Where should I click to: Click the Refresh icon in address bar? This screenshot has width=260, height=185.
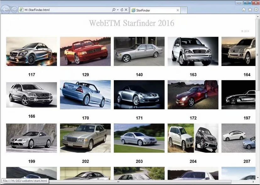coord(122,10)
